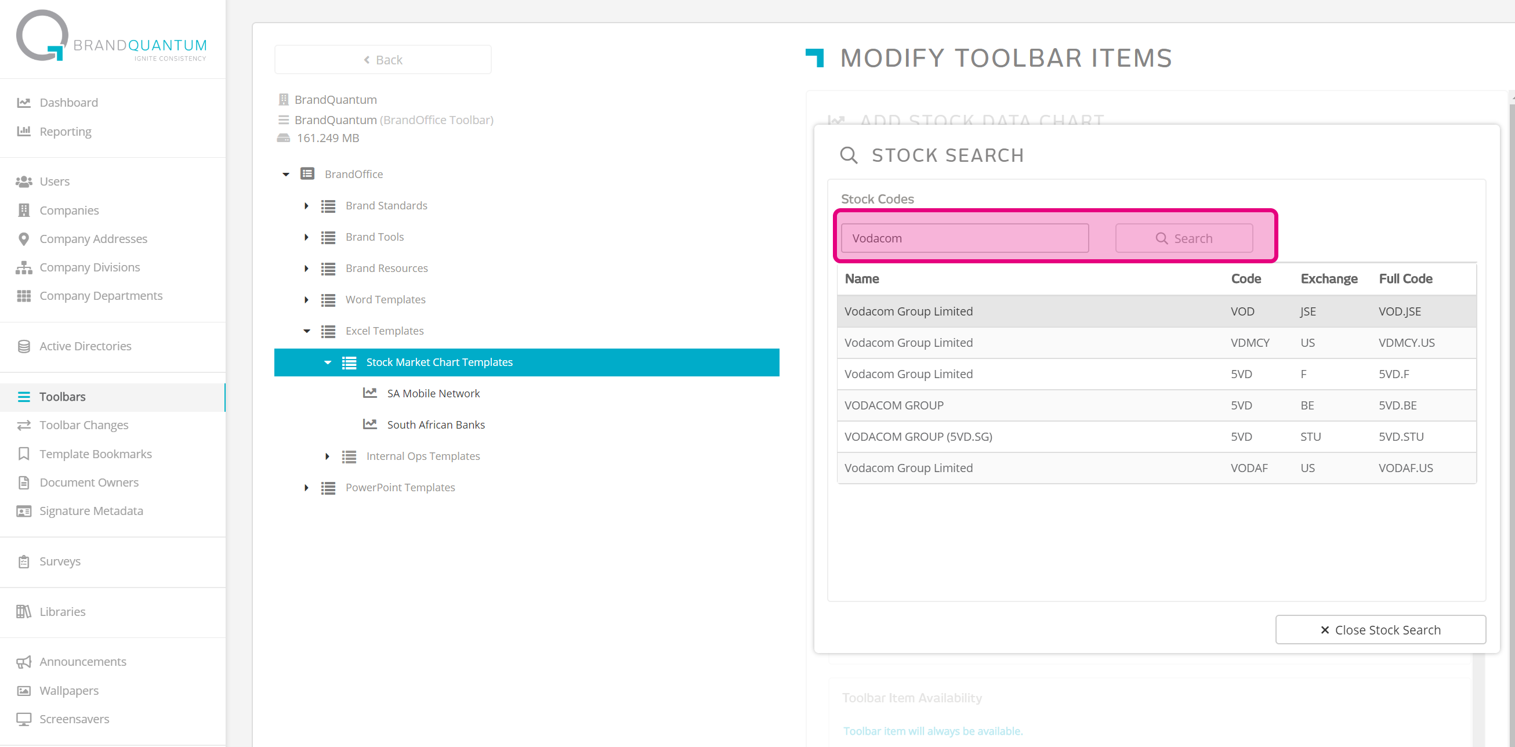This screenshot has width=1515, height=747.
Task: Click the Template Bookmarks bookmark icon
Action: 24,454
